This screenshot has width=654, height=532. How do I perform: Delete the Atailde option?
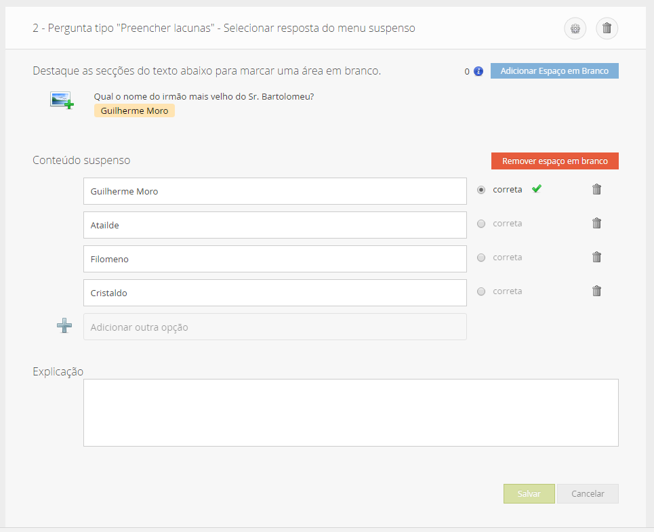tap(596, 224)
